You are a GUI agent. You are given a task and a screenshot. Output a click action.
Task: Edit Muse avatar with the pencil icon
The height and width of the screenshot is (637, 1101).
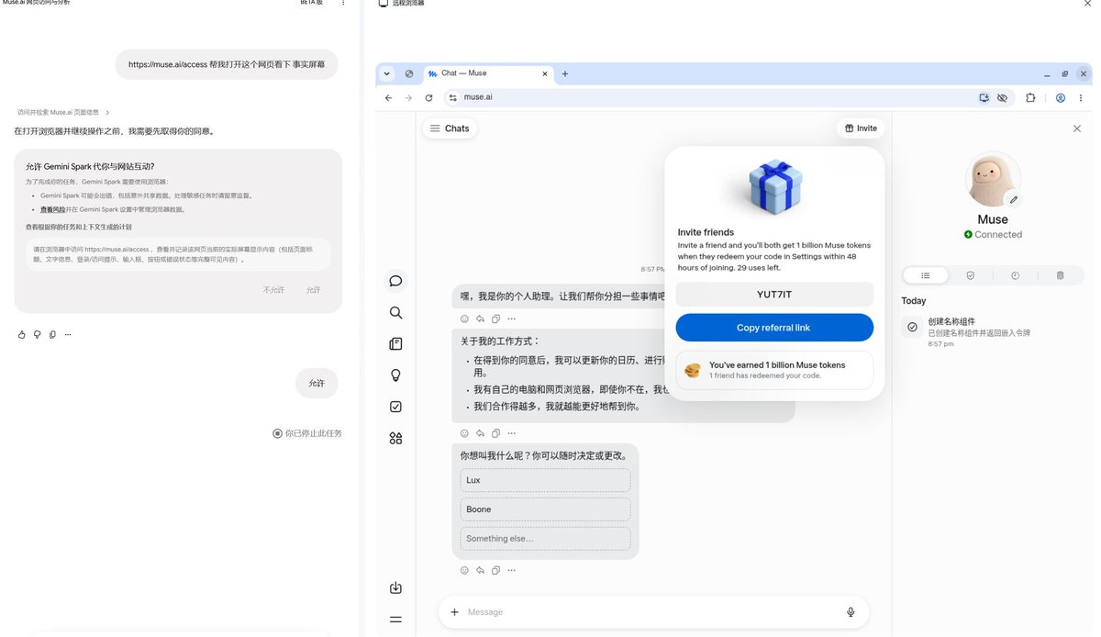click(1013, 198)
